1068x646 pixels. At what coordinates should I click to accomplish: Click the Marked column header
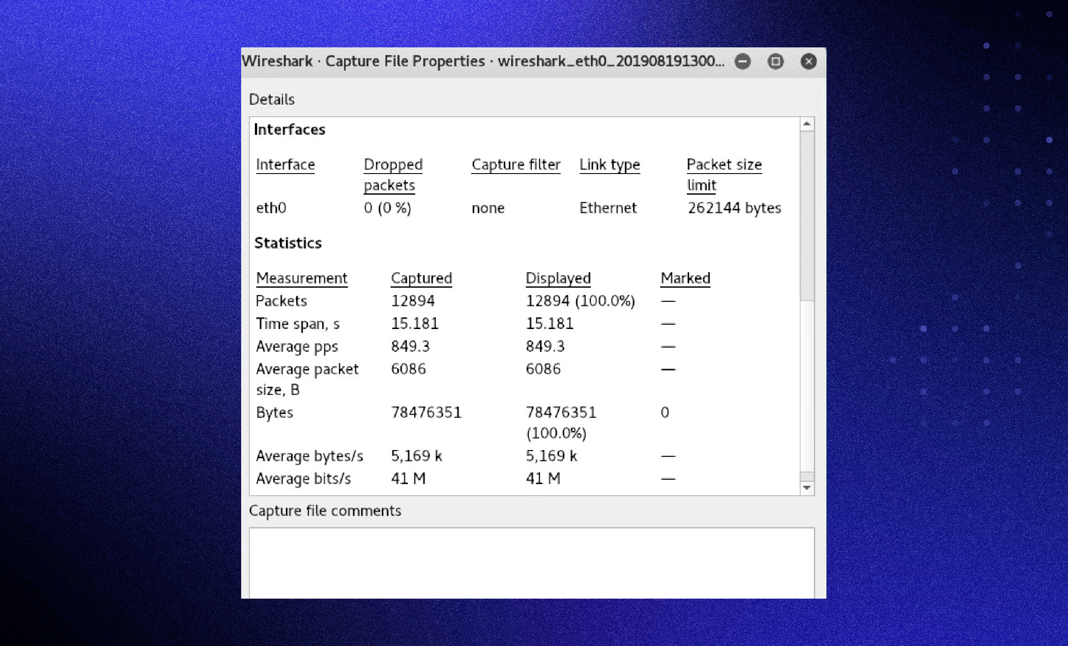(685, 278)
